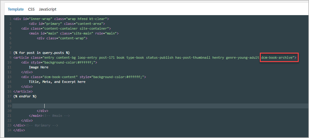Image resolution: width=309 pixels, height=138 pixels.
Task: Click line number 1 in the gutter
Action: click(x=10, y=19)
